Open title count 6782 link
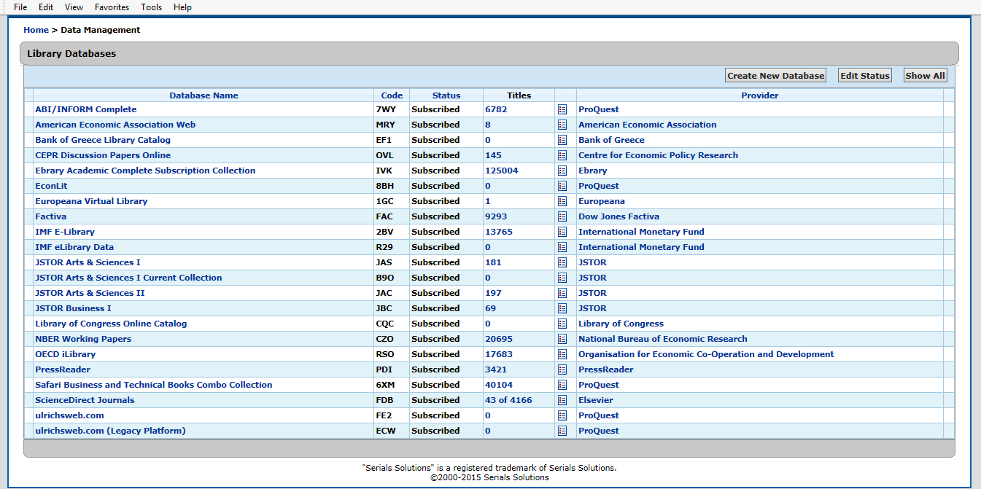The image size is (981, 489). click(496, 109)
